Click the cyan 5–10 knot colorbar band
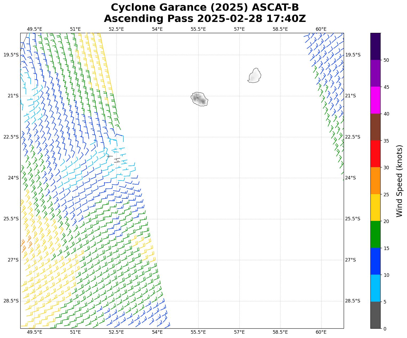 (x=375, y=288)
